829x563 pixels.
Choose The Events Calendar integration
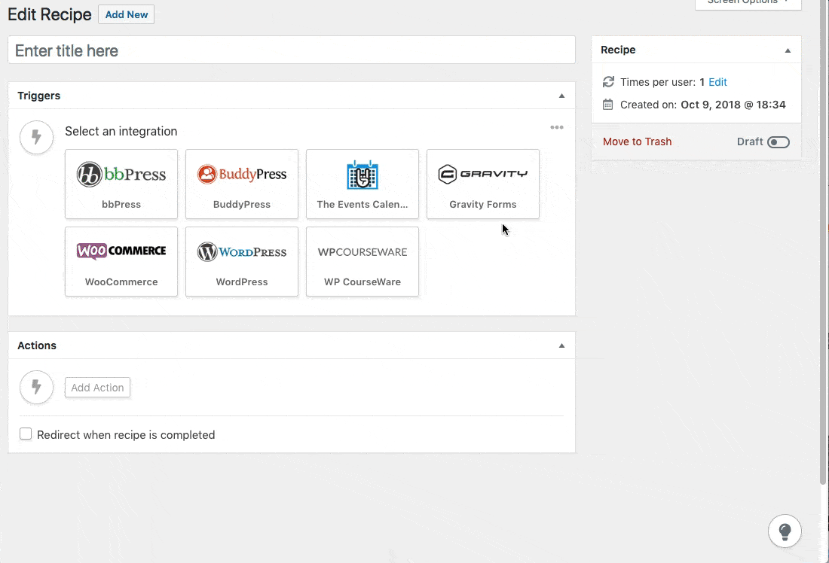362,184
